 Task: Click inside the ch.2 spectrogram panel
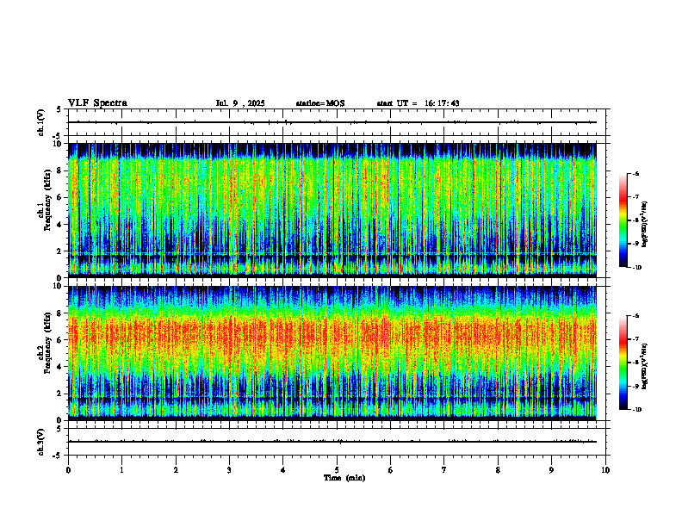[x=332, y=353]
